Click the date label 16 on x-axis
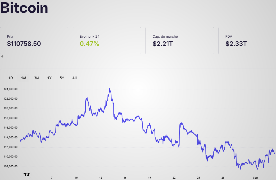 [x=125, y=177]
